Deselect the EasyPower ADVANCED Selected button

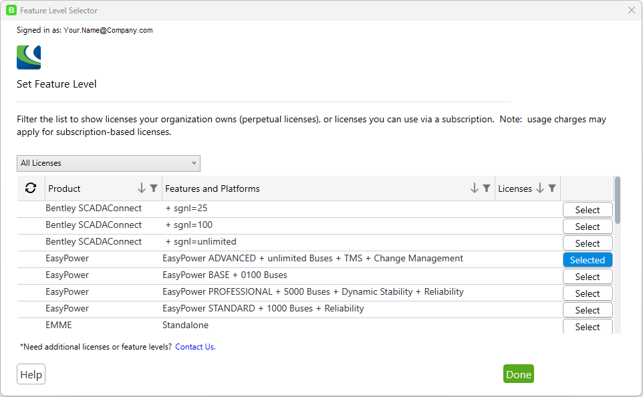[588, 260]
